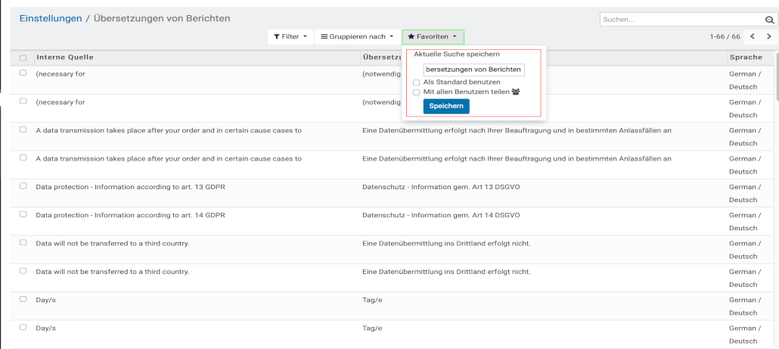Go to next page arrow

click(769, 36)
